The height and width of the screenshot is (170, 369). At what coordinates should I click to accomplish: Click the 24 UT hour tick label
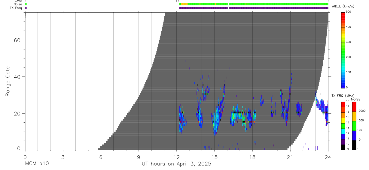pos(328,157)
